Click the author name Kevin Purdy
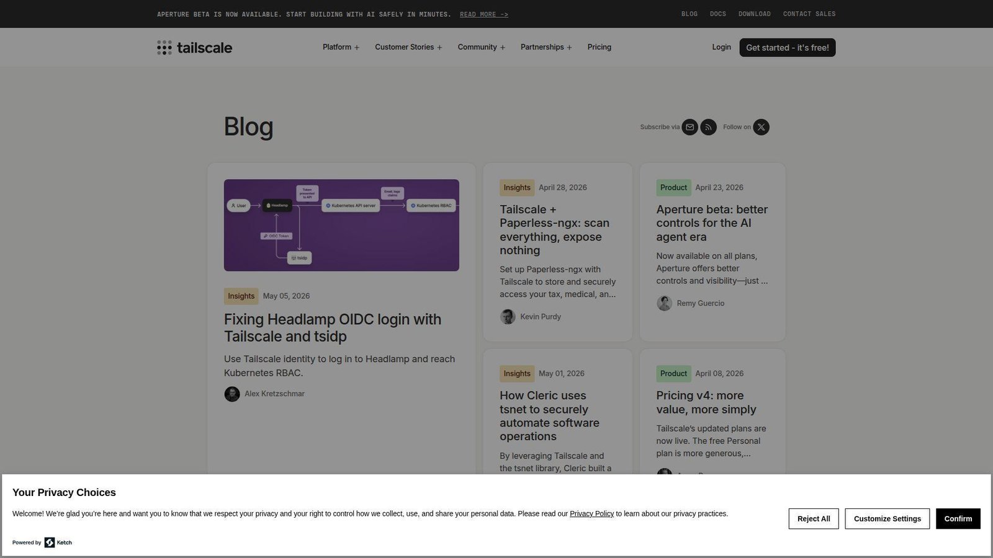This screenshot has height=558, width=993. [541, 317]
